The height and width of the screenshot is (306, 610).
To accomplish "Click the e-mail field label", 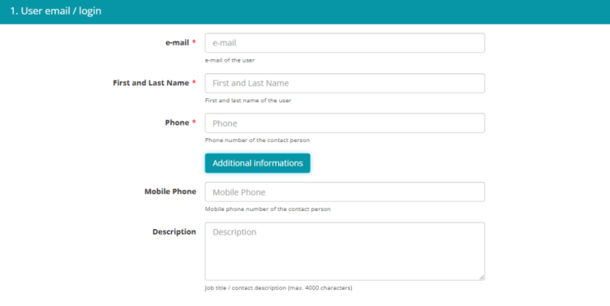I will (178, 43).
